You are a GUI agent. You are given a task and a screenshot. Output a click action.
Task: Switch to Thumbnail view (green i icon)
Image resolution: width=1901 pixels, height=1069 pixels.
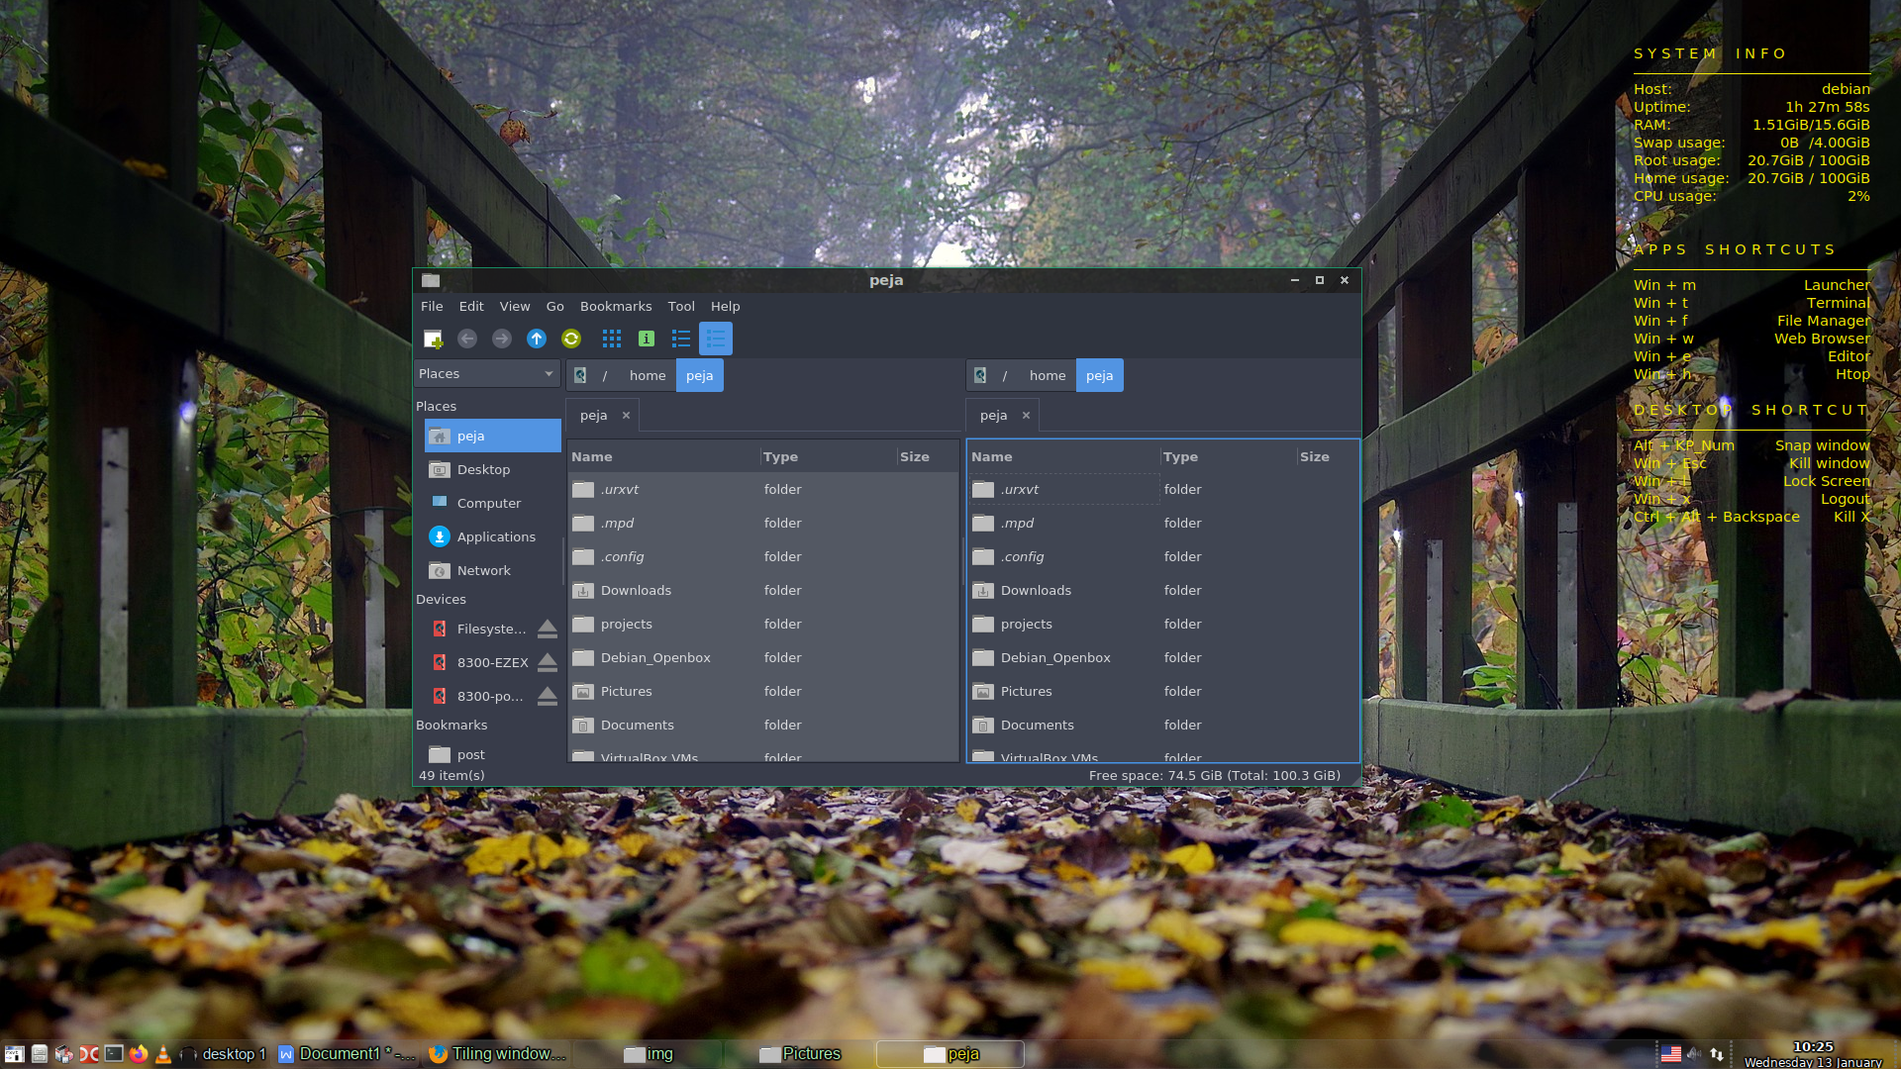coord(647,339)
